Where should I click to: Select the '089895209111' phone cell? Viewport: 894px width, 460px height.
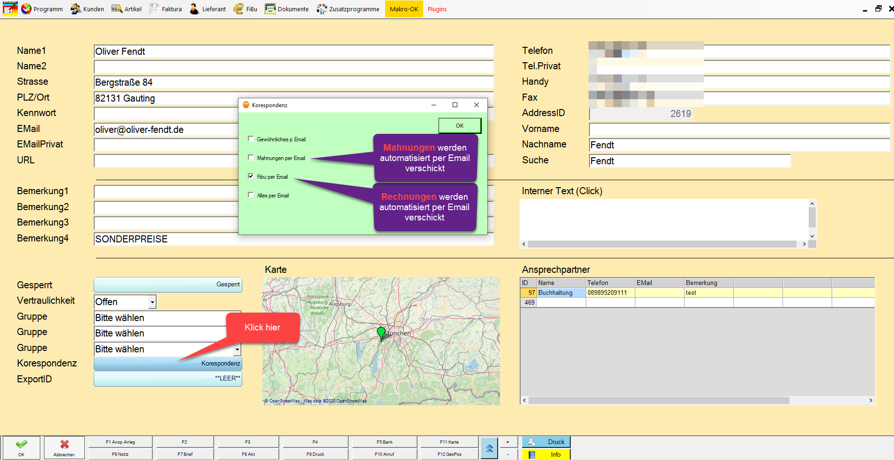610,292
